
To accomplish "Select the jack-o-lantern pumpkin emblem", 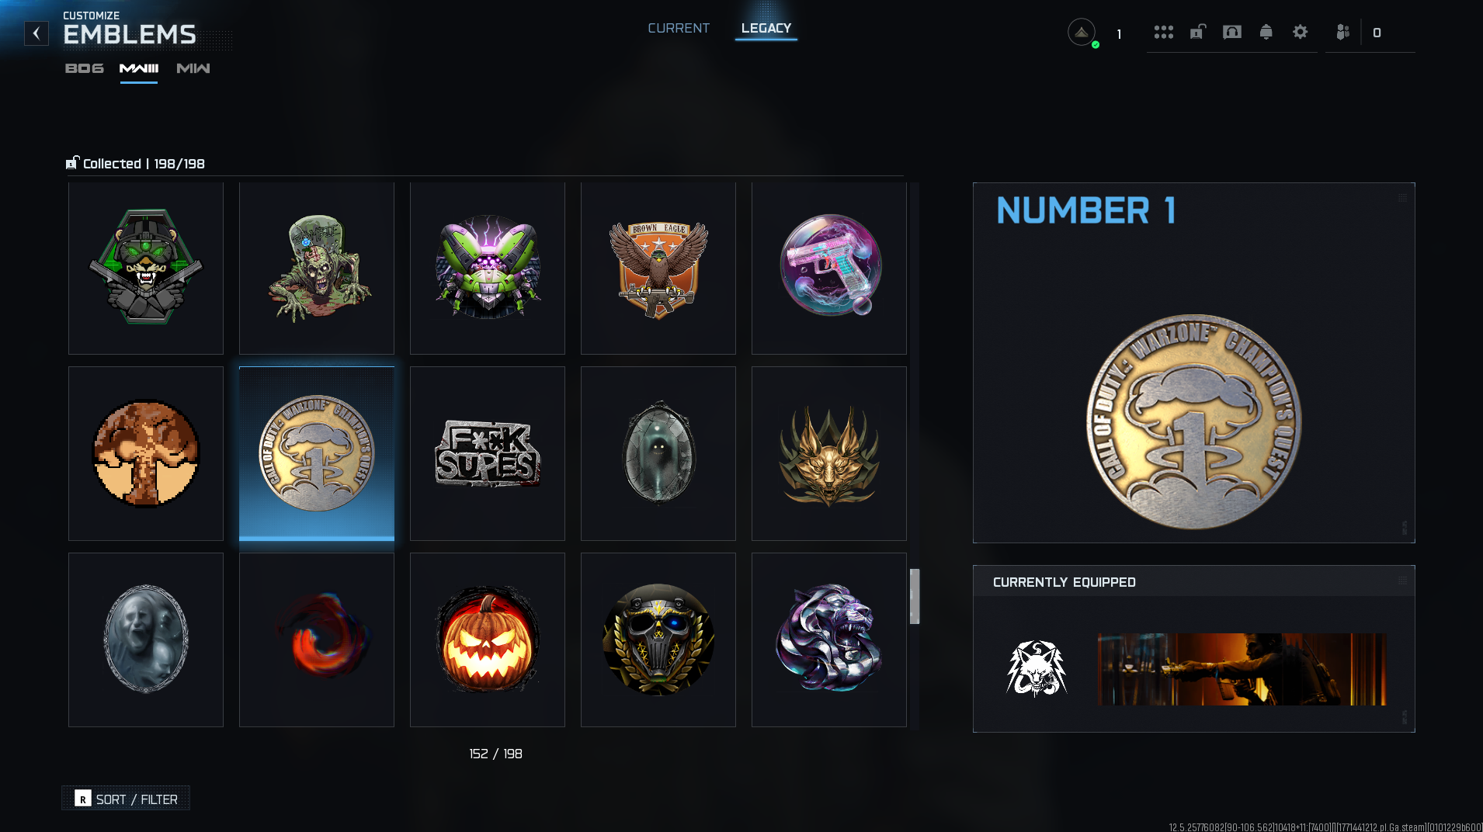I will coord(488,640).
